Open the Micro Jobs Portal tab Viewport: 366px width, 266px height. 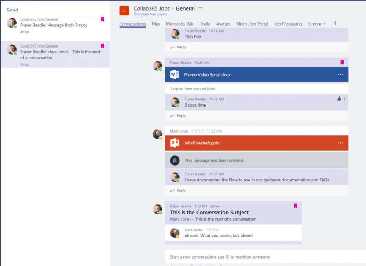pyautogui.click(x=252, y=24)
